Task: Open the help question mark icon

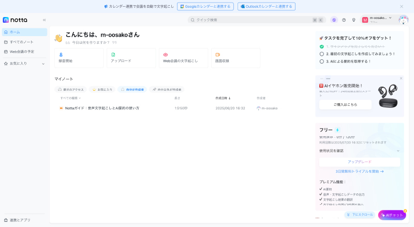Action: tap(344, 20)
